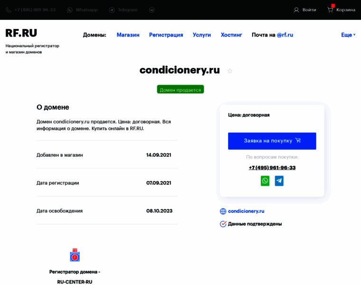Click the Дата регистрации label

click(x=58, y=183)
